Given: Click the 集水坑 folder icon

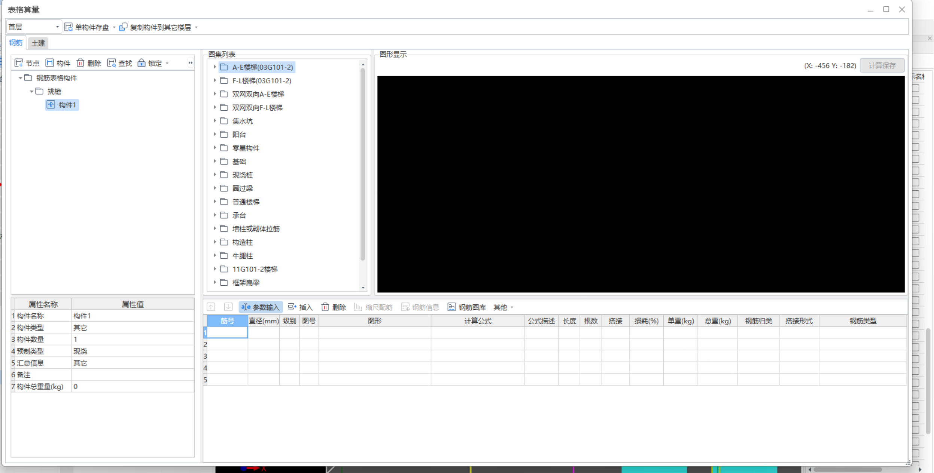Looking at the screenshot, I should [x=224, y=121].
